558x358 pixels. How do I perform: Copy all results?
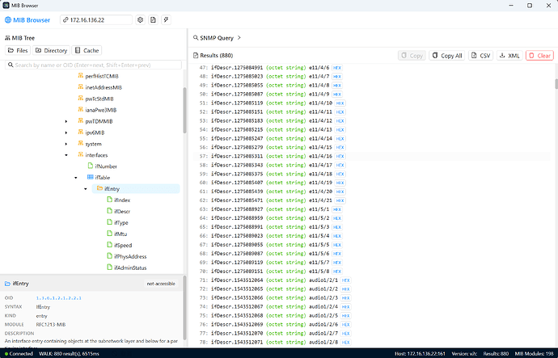(447, 56)
